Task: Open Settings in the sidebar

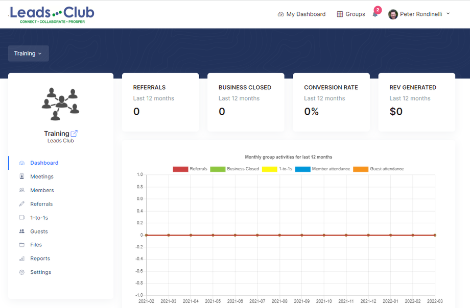Action: (40, 272)
